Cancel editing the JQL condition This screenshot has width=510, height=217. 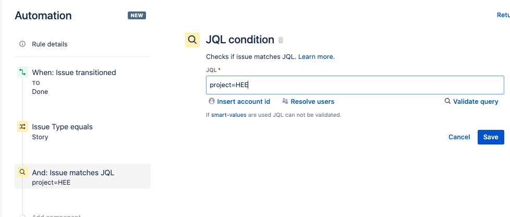pyautogui.click(x=459, y=137)
